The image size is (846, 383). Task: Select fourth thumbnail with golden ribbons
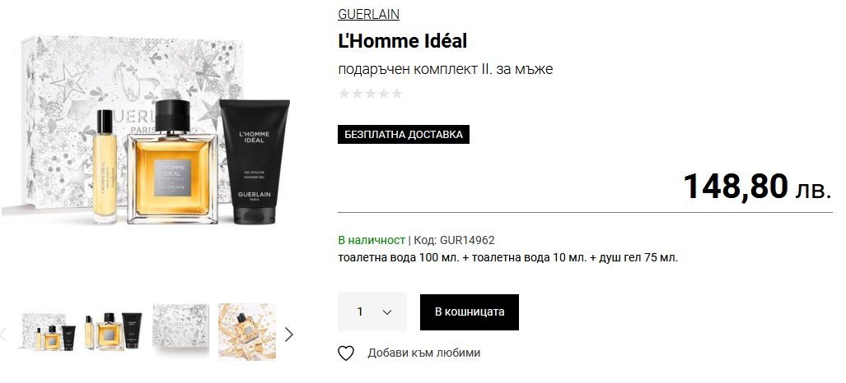pyautogui.click(x=247, y=332)
